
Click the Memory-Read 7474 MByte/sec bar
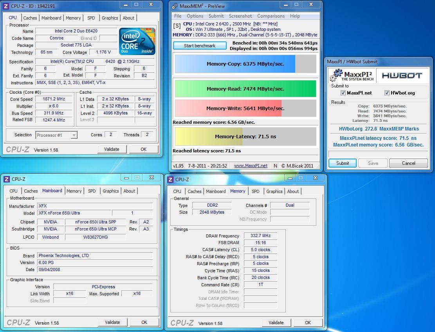click(245, 89)
